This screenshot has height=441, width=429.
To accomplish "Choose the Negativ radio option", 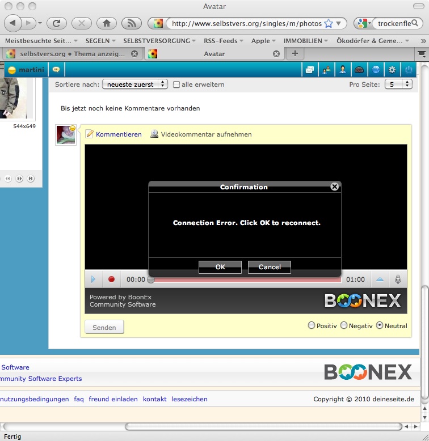I will click(x=344, y=325).
